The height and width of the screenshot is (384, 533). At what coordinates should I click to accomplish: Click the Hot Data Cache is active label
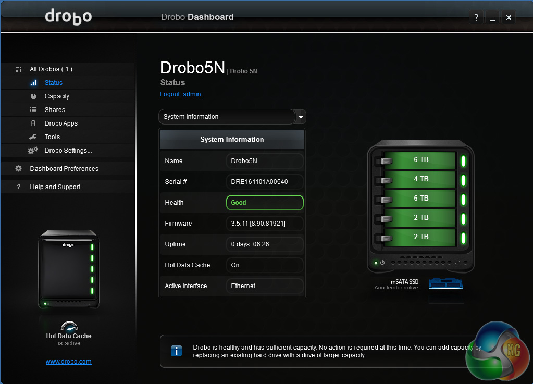coord(69,340)
